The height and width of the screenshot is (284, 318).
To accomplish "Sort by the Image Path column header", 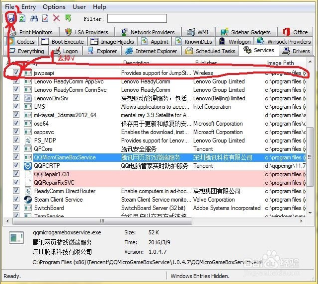I will (280, 63).
